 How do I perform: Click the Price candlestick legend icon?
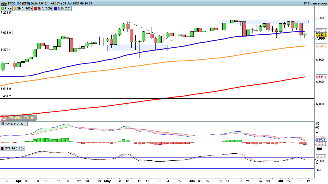pyautogui.click(x=3, y=8)
